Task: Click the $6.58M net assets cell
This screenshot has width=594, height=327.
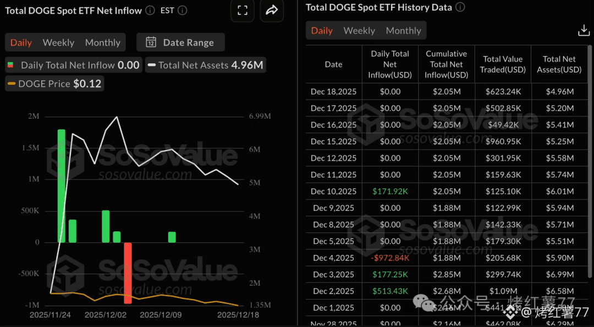Action: 559,291
